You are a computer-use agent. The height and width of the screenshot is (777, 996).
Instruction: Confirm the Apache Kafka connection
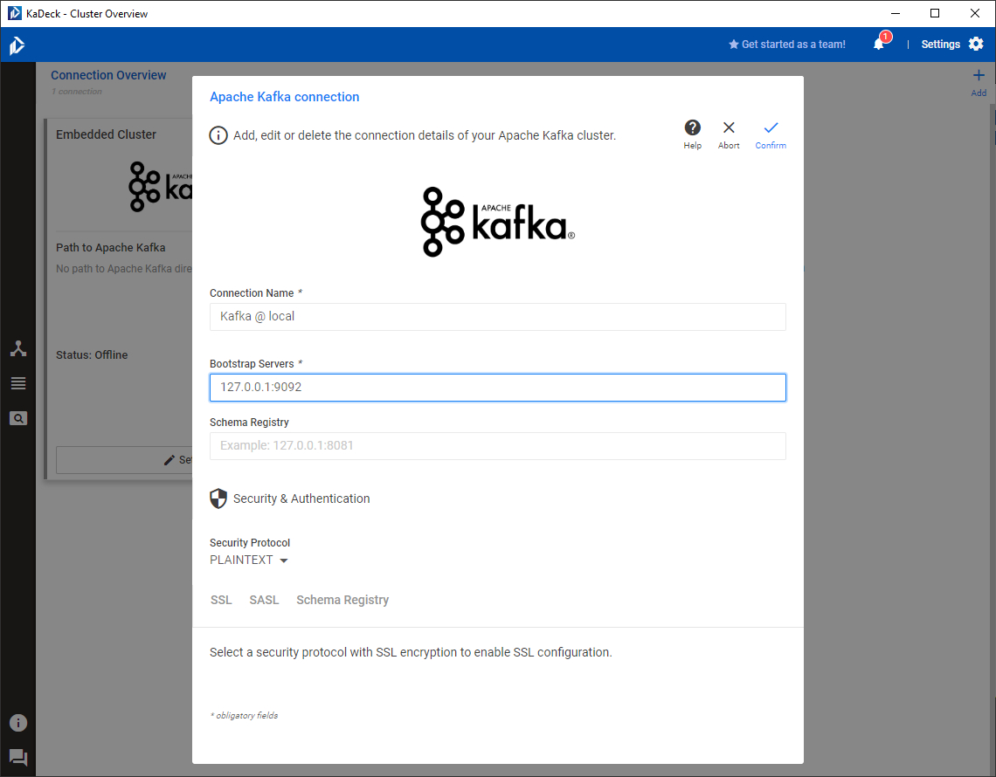click(771, 134)
